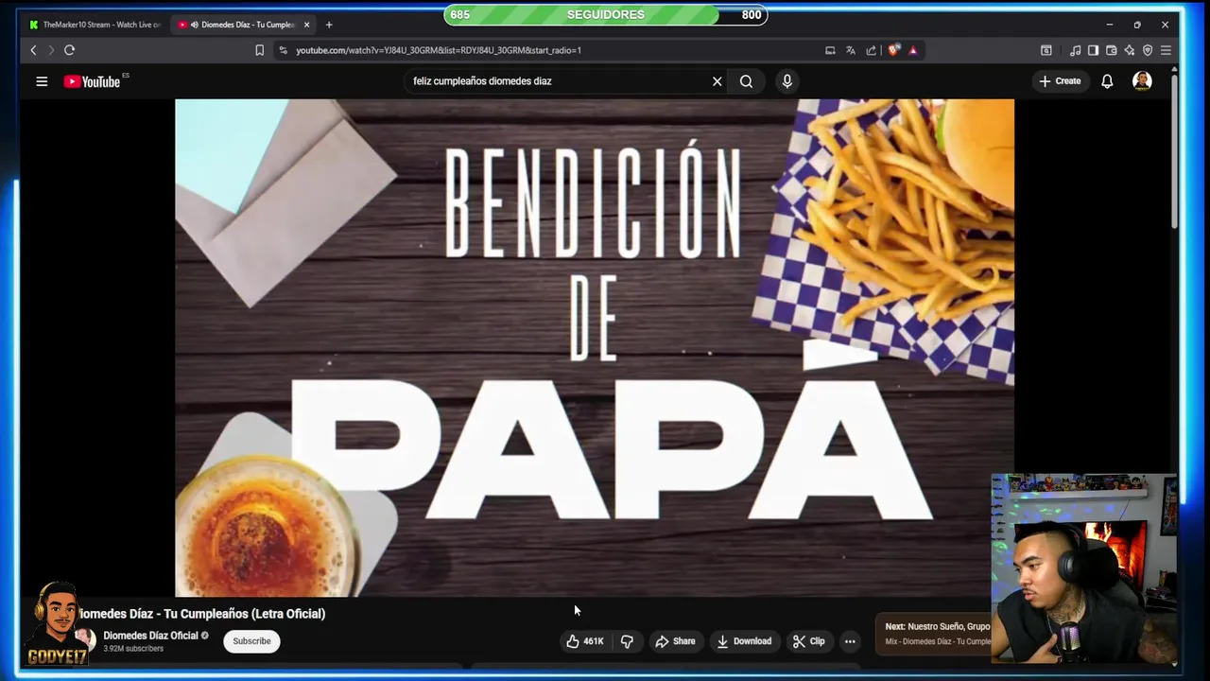Open the Diomedes Díaz Oficial channel avatar
Image resolution: width=1210 pixels, height=681 pixels.
86,640
